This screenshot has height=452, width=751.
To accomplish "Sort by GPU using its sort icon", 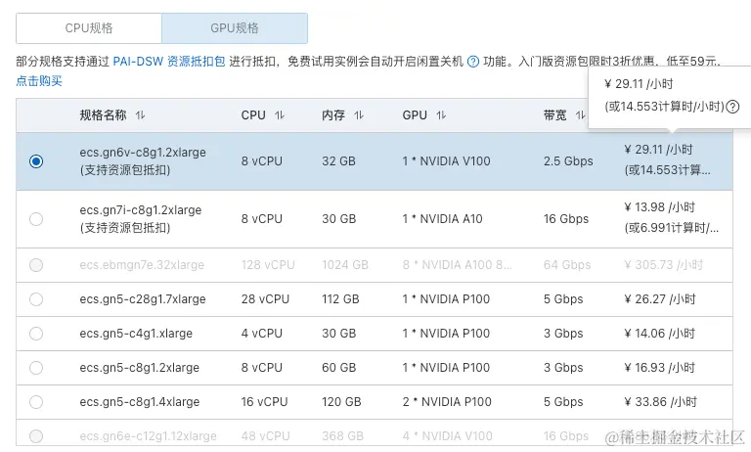I will pos(442,115).
